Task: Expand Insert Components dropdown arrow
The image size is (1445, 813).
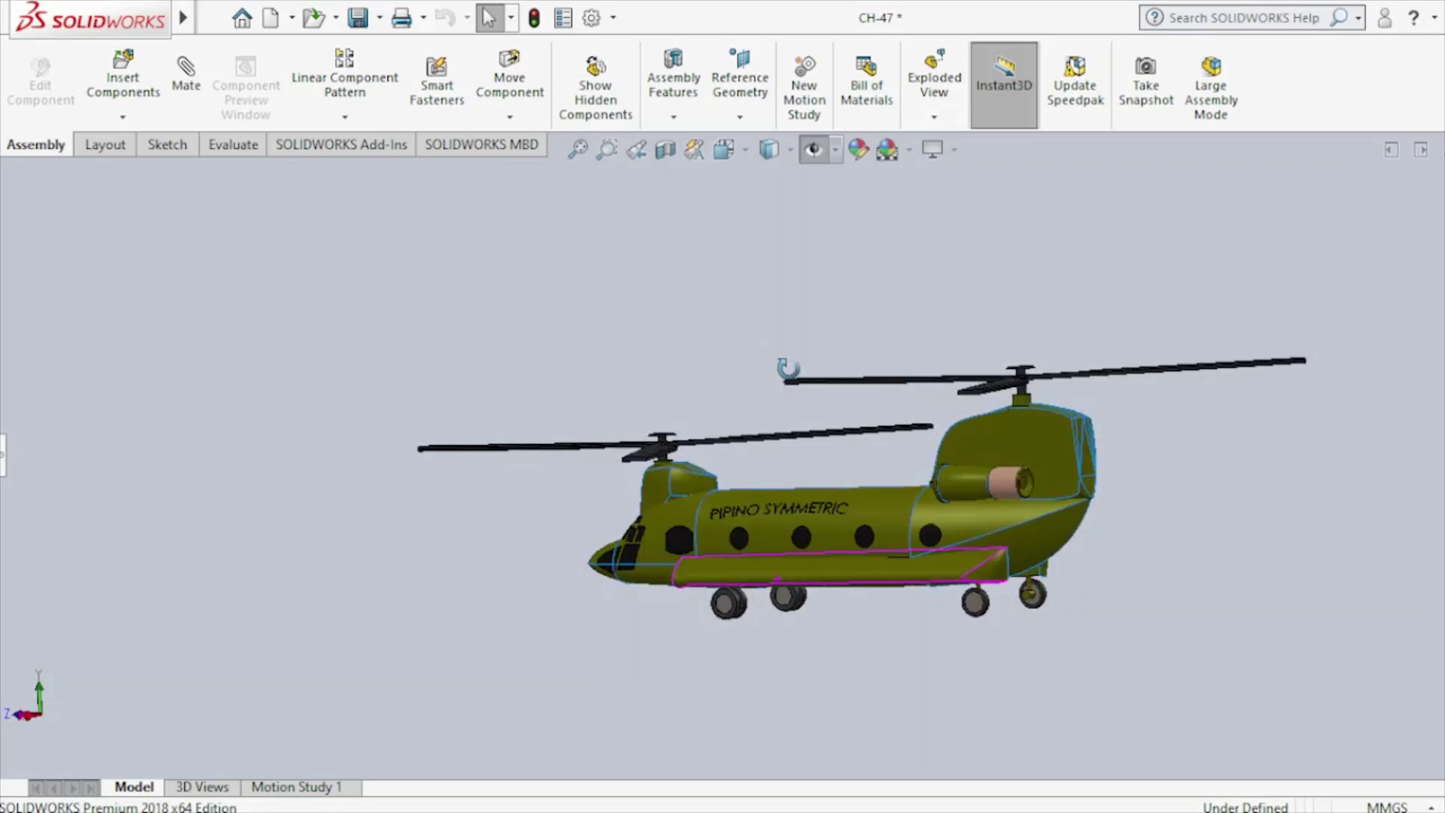Action: coord(123,117)
